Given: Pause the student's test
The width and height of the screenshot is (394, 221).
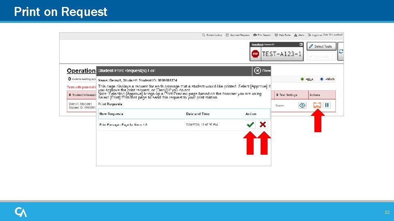Looking at the screenshot, I should pos(327,105).
